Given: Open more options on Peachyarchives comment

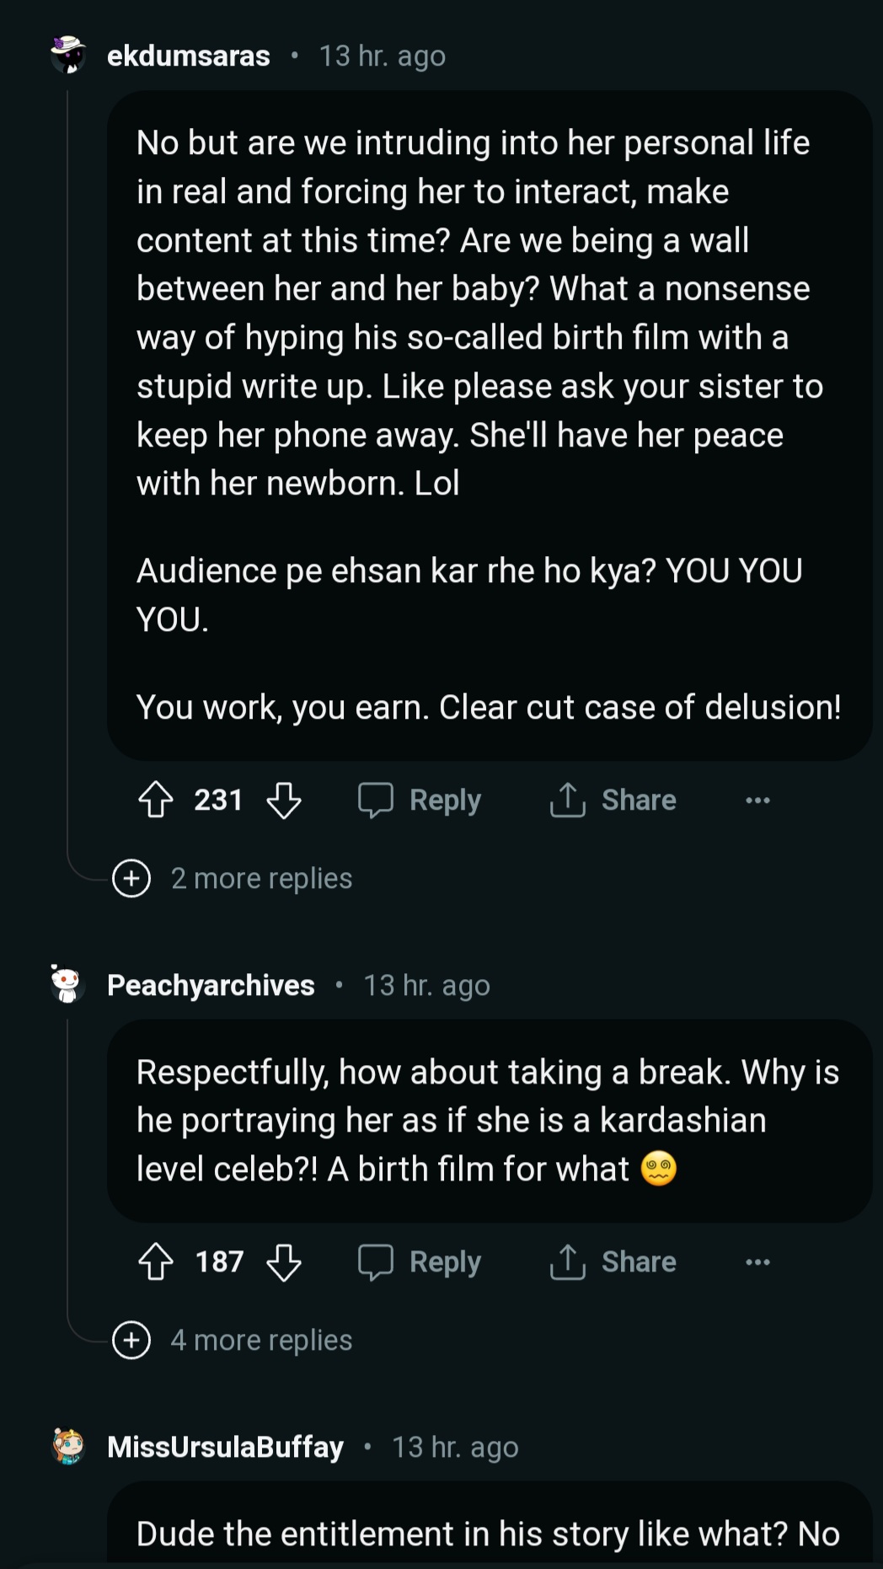Looking at the screenshot, I should pyautogui.click(x=757, y=1261).
